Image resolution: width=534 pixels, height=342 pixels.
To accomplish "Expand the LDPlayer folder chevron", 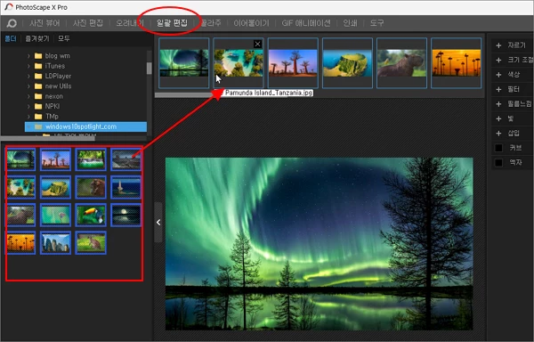I will click(x=28, y=77).
